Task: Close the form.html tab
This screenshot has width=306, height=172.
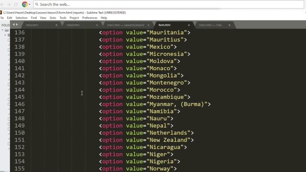Action: pos(189,25)
